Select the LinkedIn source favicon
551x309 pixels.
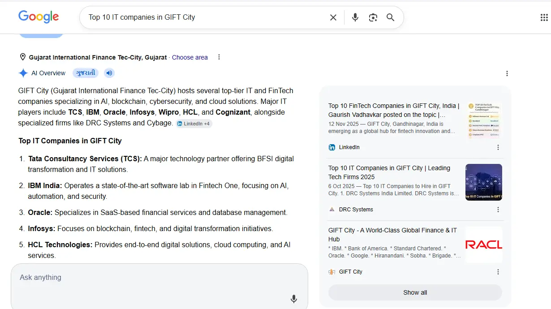pyautogui.click(x=332, y=147)
